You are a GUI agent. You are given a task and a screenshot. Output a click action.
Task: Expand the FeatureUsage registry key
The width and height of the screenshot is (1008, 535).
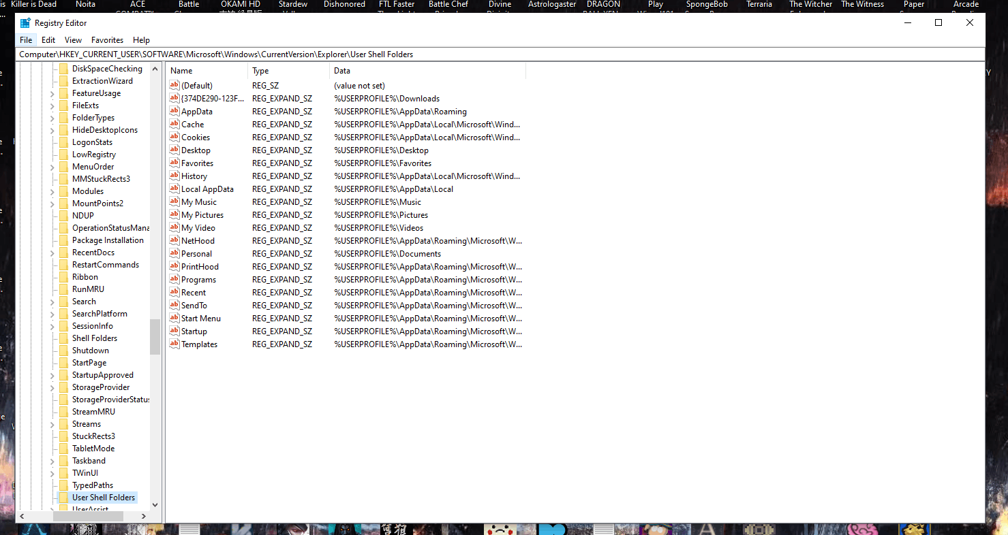pyautogui.click(x=52, y=93)
